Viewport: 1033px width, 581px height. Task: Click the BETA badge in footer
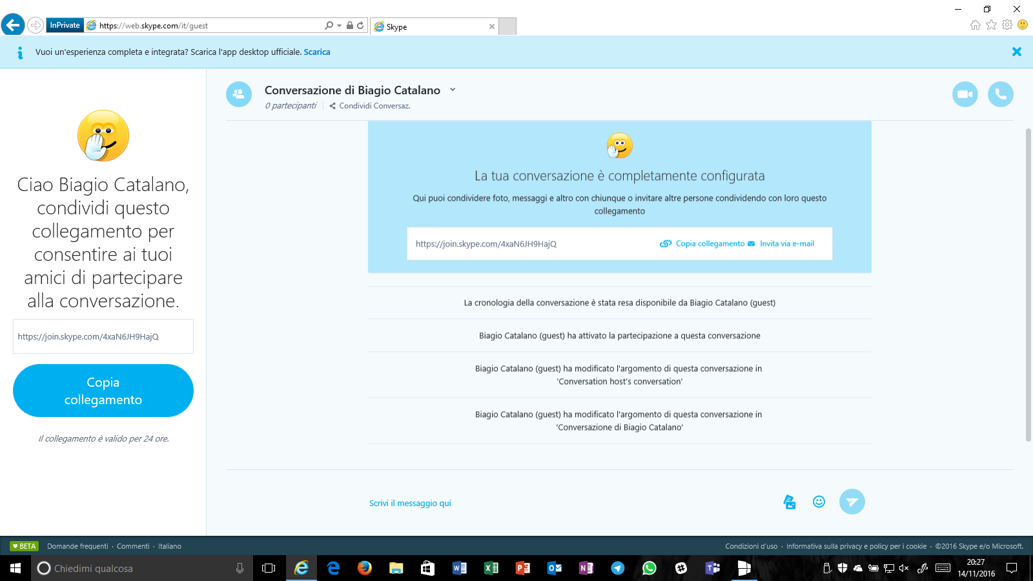(x=24, y=546)
